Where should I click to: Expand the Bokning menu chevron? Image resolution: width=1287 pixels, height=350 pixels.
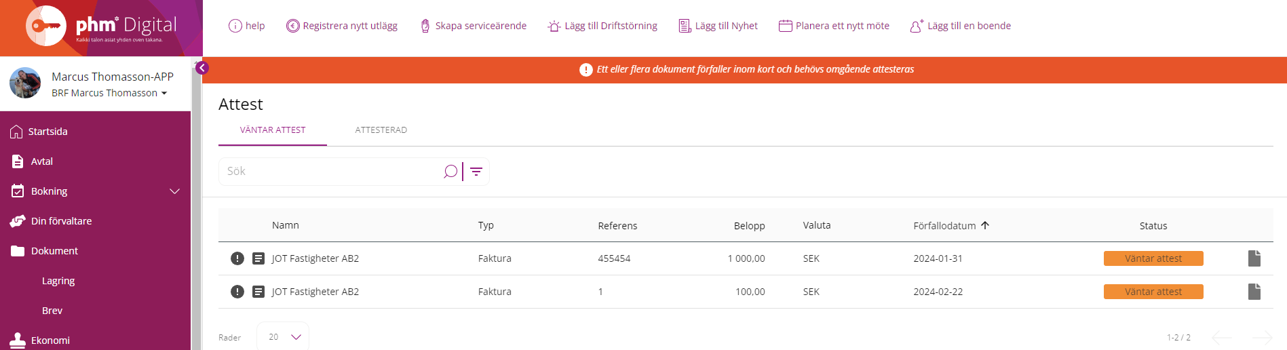[174, 191]
